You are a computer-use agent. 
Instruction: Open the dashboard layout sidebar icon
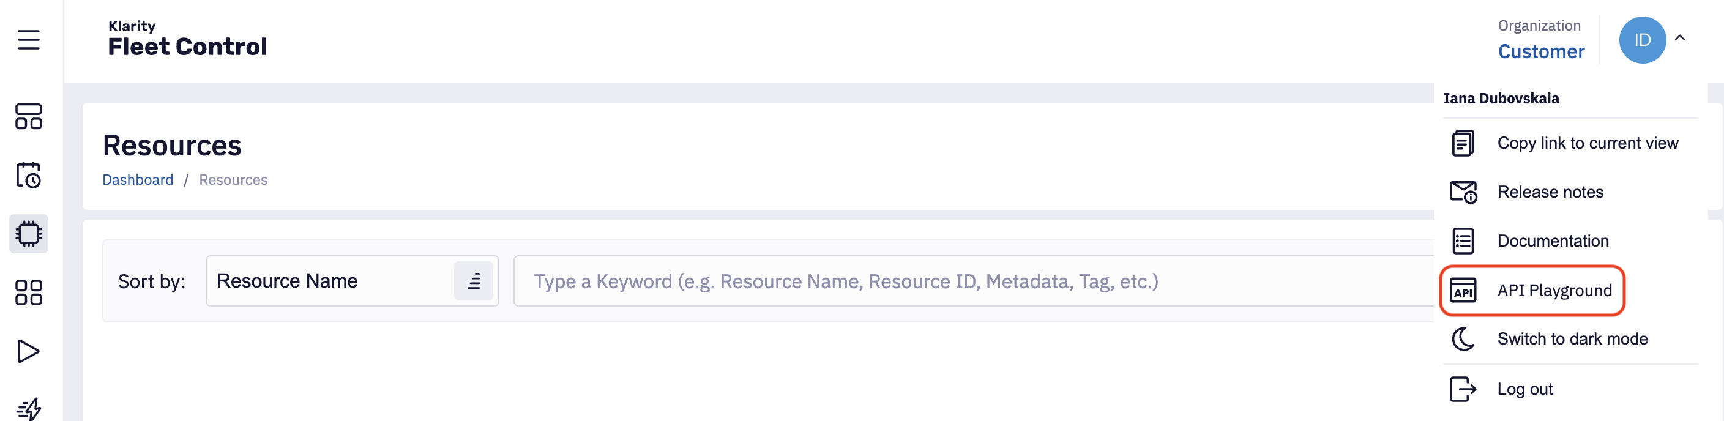[29, 116]
